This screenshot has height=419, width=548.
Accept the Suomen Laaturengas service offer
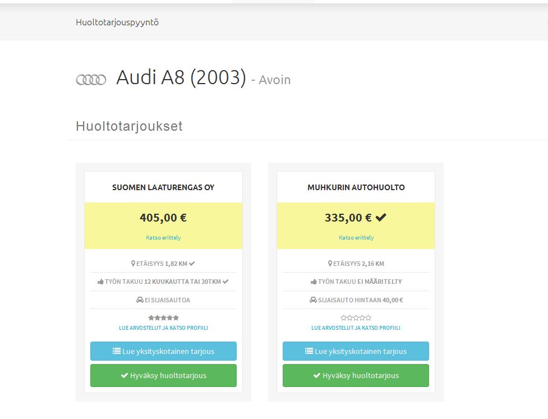coord(163,375)
